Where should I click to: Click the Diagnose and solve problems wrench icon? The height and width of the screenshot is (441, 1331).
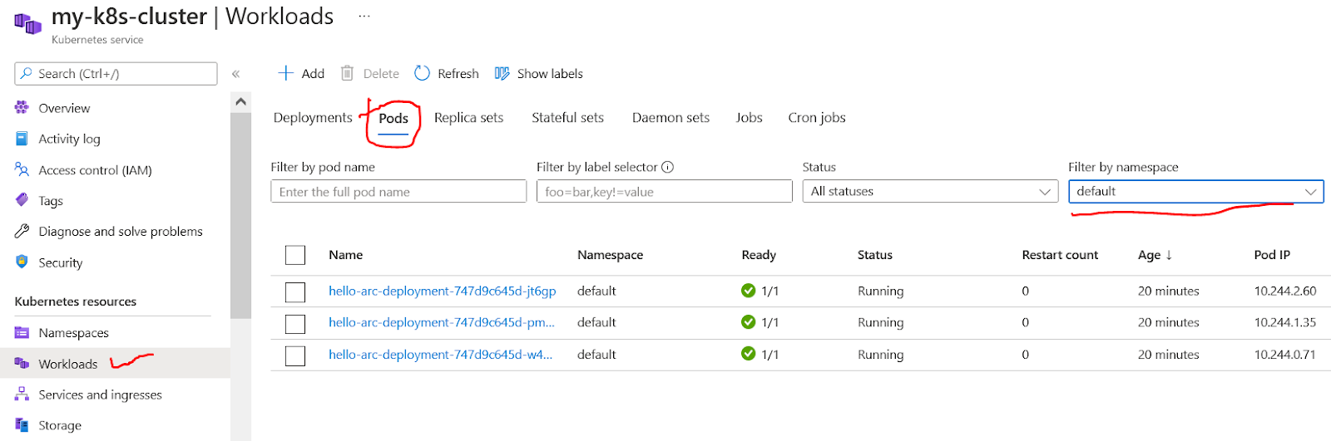point(22,231)
